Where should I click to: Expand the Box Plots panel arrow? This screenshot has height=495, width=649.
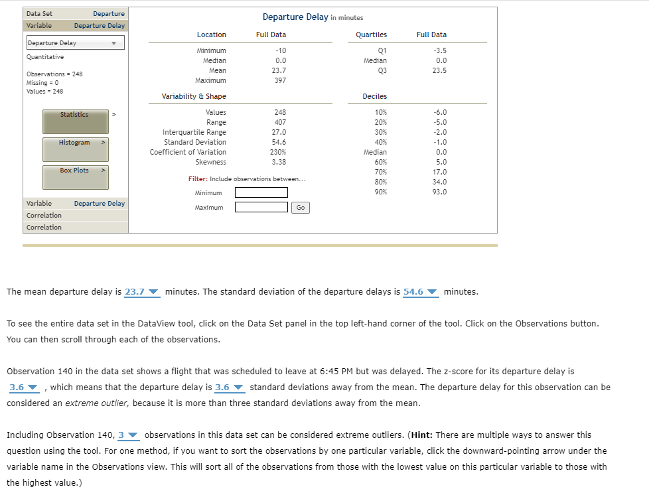coord(102,170)
